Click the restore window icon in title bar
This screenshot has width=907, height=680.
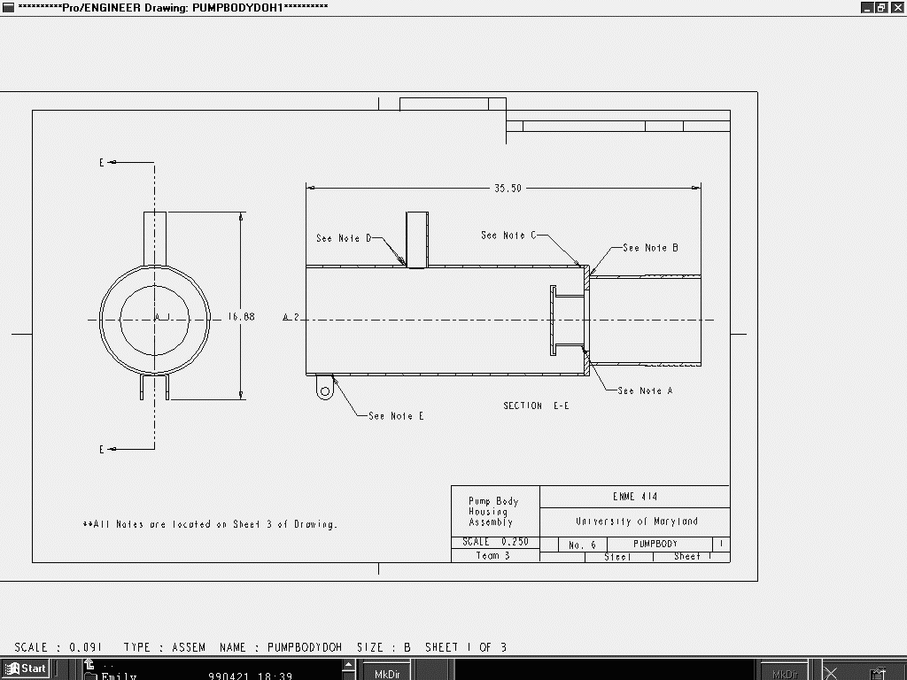pos(881,7)
